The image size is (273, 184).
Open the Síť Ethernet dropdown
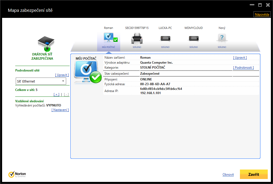(x=41, y=81)
